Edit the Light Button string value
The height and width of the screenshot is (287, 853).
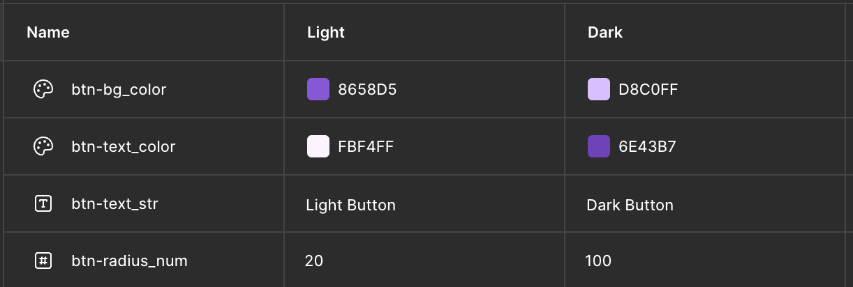tap(350, 205)
